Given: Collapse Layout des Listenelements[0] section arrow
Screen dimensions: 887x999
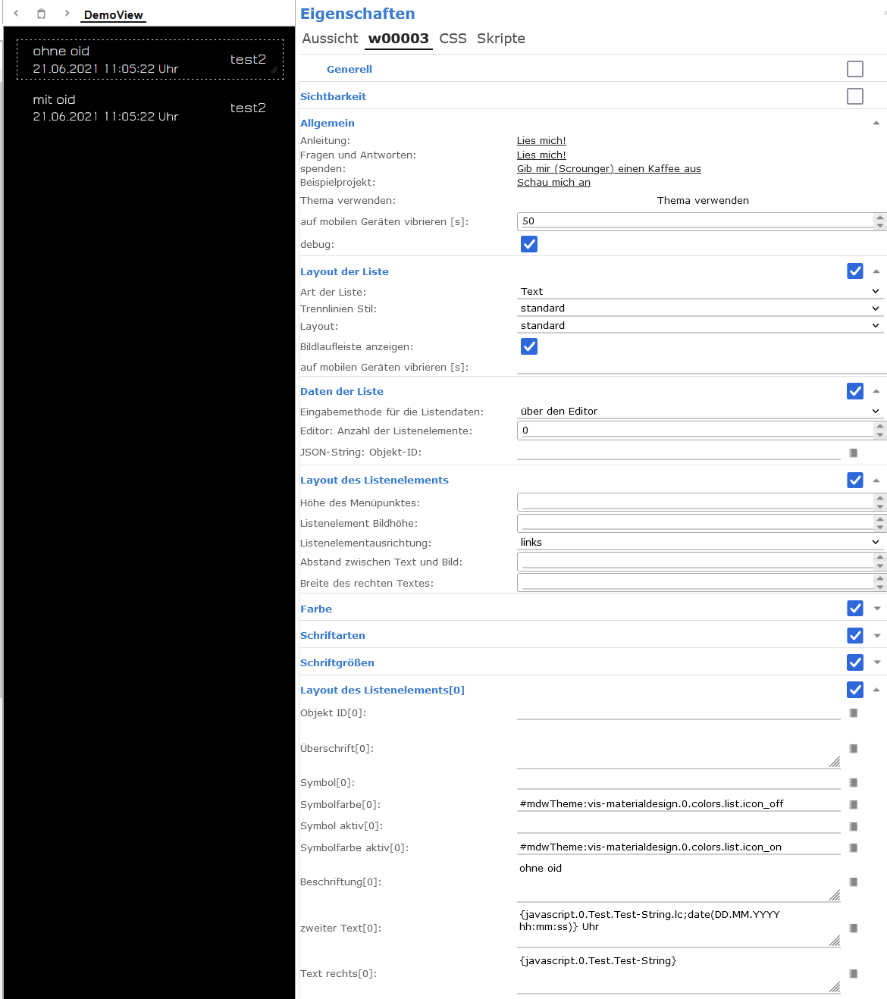Looking at the screenshot, I should coord(876,690).
